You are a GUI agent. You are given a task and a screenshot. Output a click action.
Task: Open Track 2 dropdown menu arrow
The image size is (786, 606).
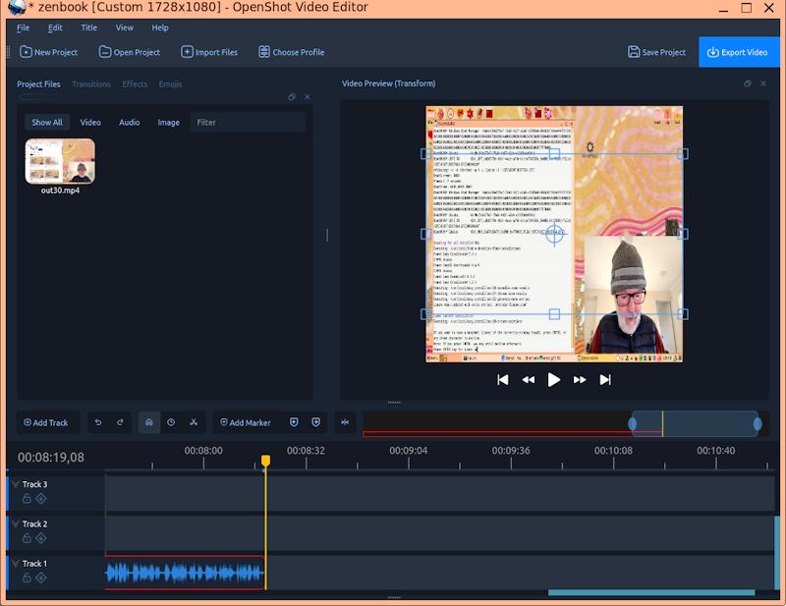pos(15,523)
